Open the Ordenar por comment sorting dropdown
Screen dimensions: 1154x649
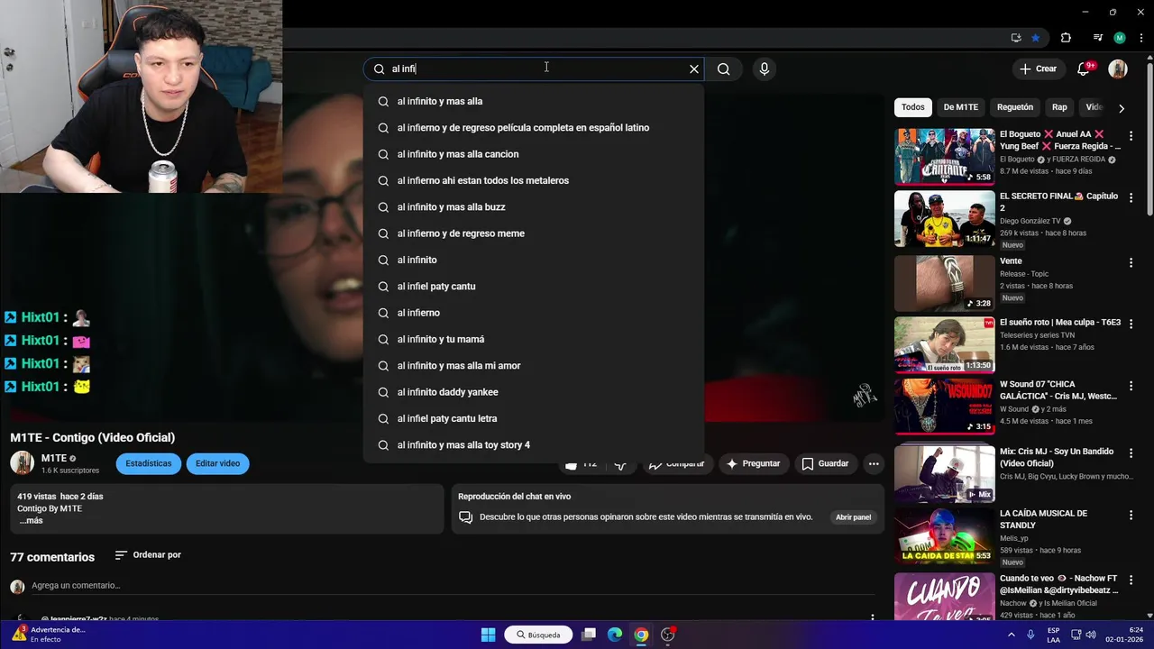[x=149, y=555]
